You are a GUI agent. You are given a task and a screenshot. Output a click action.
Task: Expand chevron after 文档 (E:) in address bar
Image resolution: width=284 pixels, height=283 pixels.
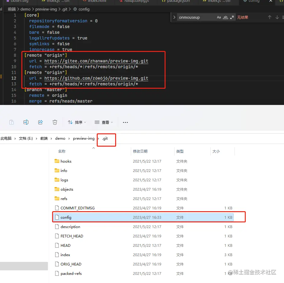pyautogui.click(x=36, y=138)
